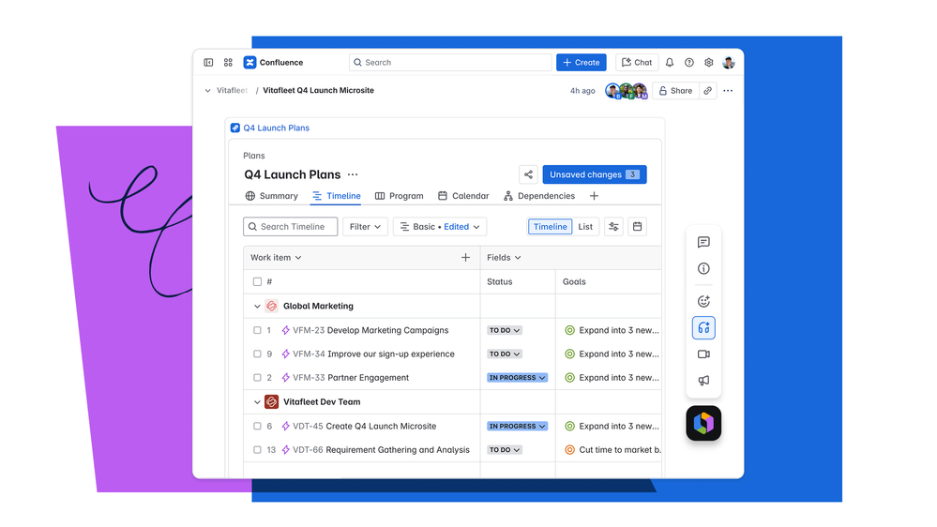Click the Search Timeline field
This screenshot has height=527, width=937.
(291, 226)
